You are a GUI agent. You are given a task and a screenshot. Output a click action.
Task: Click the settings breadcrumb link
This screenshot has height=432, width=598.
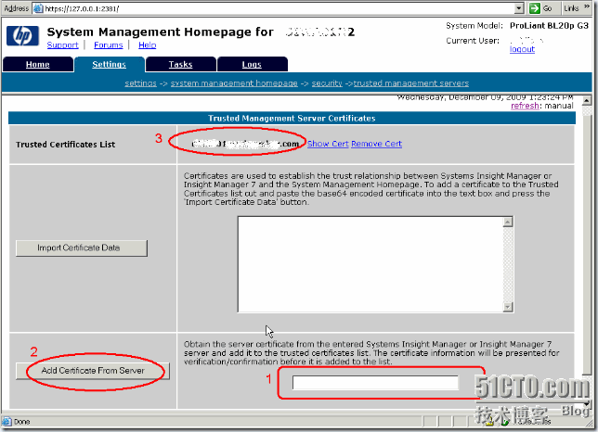tap(141, 83)
